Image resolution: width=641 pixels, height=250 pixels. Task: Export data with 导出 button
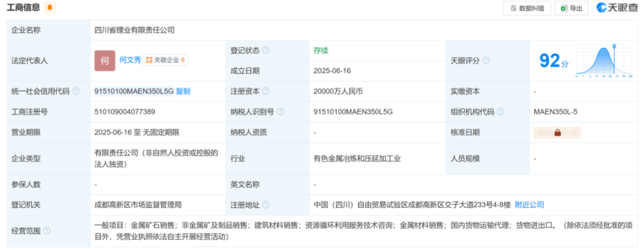(x=572, y=8)
